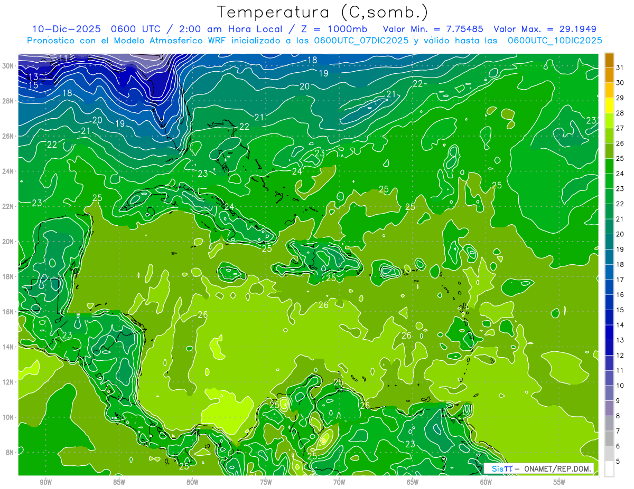The height and width of the screenshot is (489, 634).
Task: Click the "28N" latitude axis label
Action: pyautogui.click(x=8, y=101)
